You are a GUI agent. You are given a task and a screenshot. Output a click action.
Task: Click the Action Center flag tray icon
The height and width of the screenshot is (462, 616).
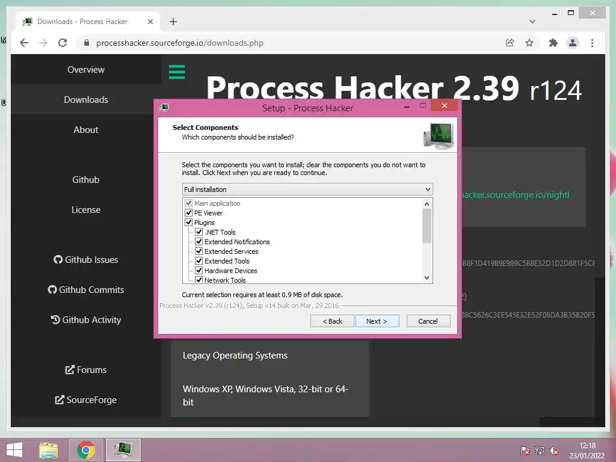pyautogui.click(x=525, y=451)
